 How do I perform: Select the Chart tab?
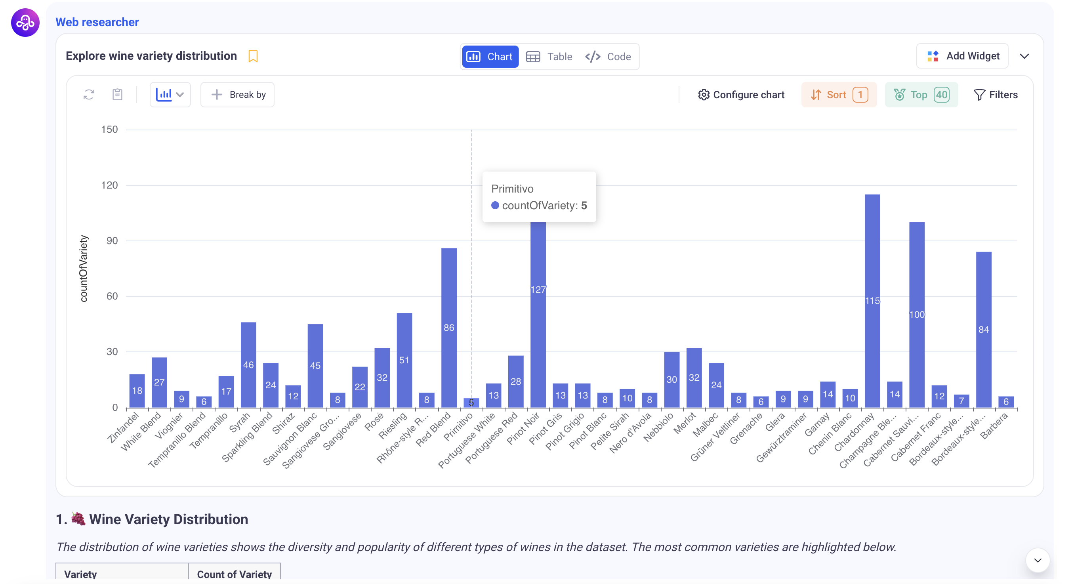coord(490,57)
